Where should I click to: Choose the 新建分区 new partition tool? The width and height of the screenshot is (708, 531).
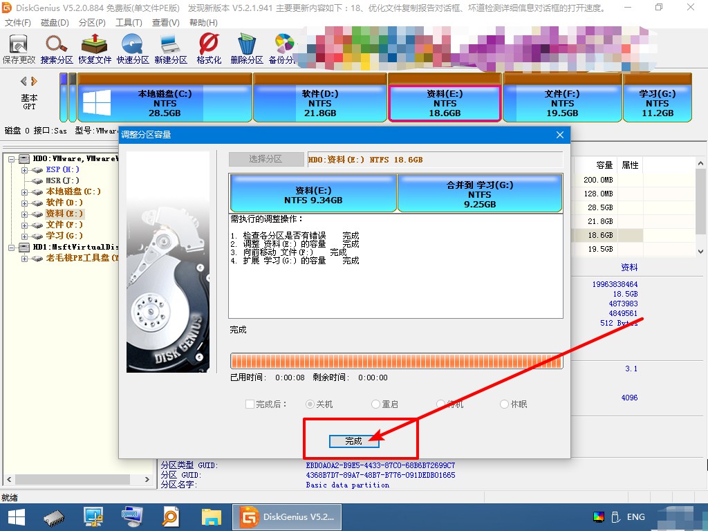(171, 49)
